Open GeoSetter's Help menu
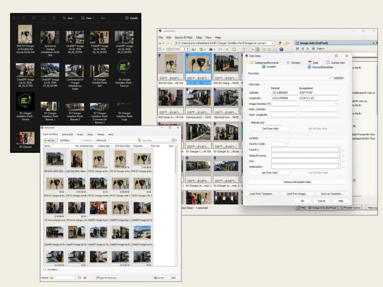 (x=218, y=37)
